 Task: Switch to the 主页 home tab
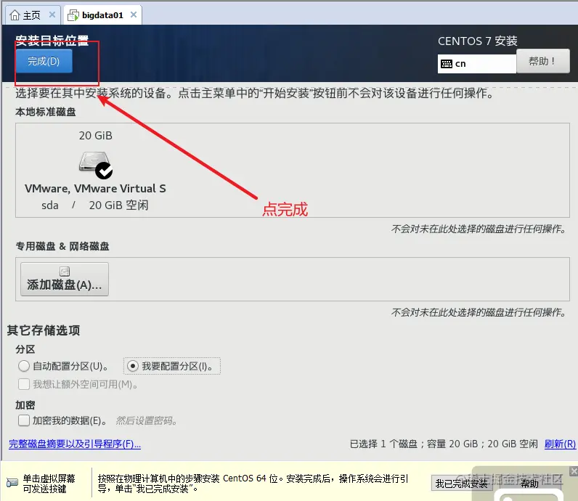31,15
